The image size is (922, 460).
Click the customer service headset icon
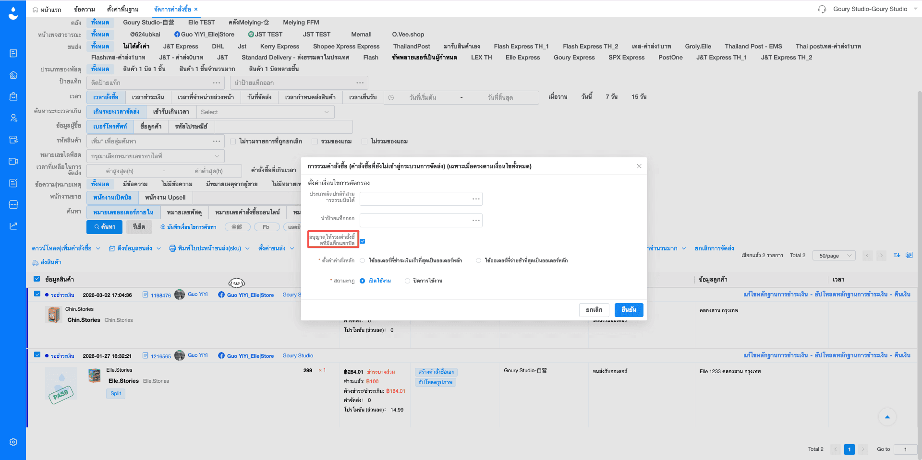(822, 9)
